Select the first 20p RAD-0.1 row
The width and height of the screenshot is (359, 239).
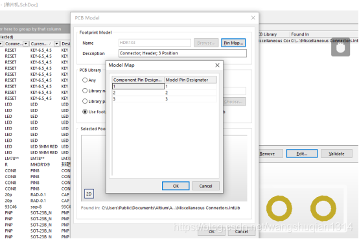[x=36, y=194]
